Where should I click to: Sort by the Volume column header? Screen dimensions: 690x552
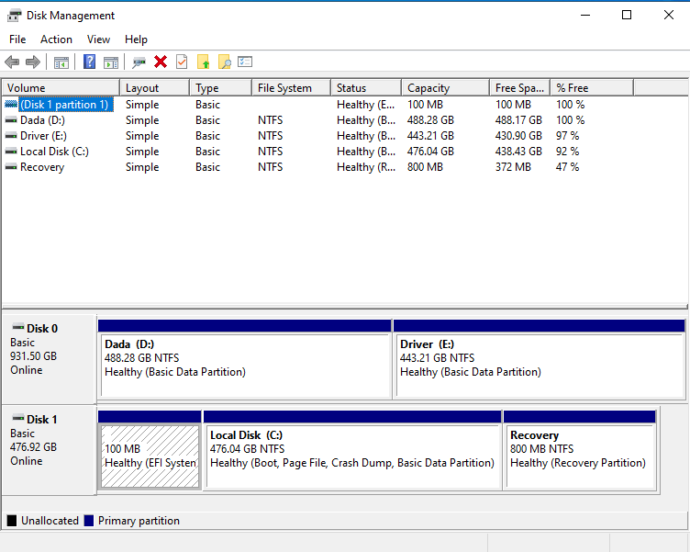(x=61, y=87)
